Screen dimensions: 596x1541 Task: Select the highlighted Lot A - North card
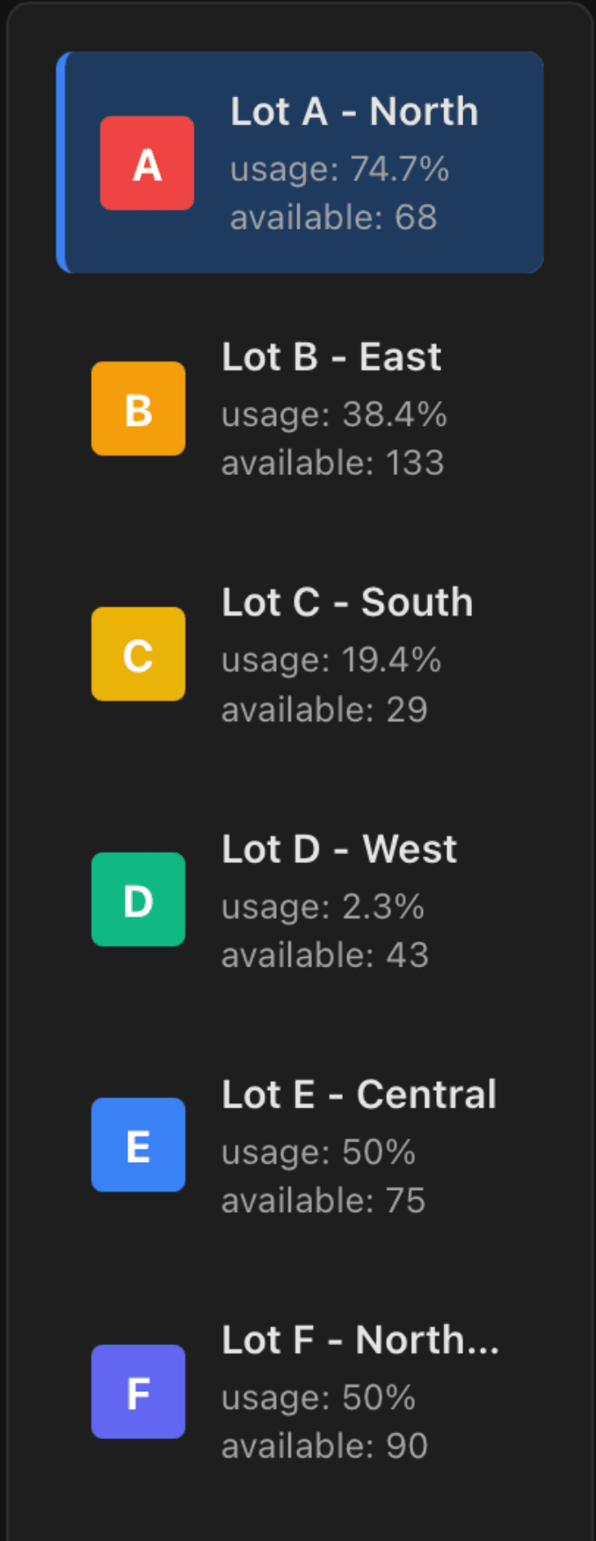point(302,162)
